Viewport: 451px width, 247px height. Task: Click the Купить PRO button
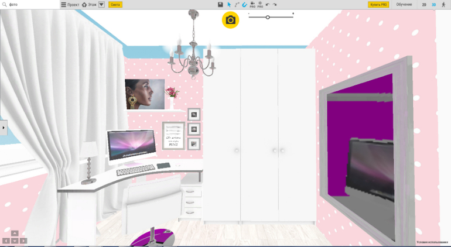(x=378, y=5)
